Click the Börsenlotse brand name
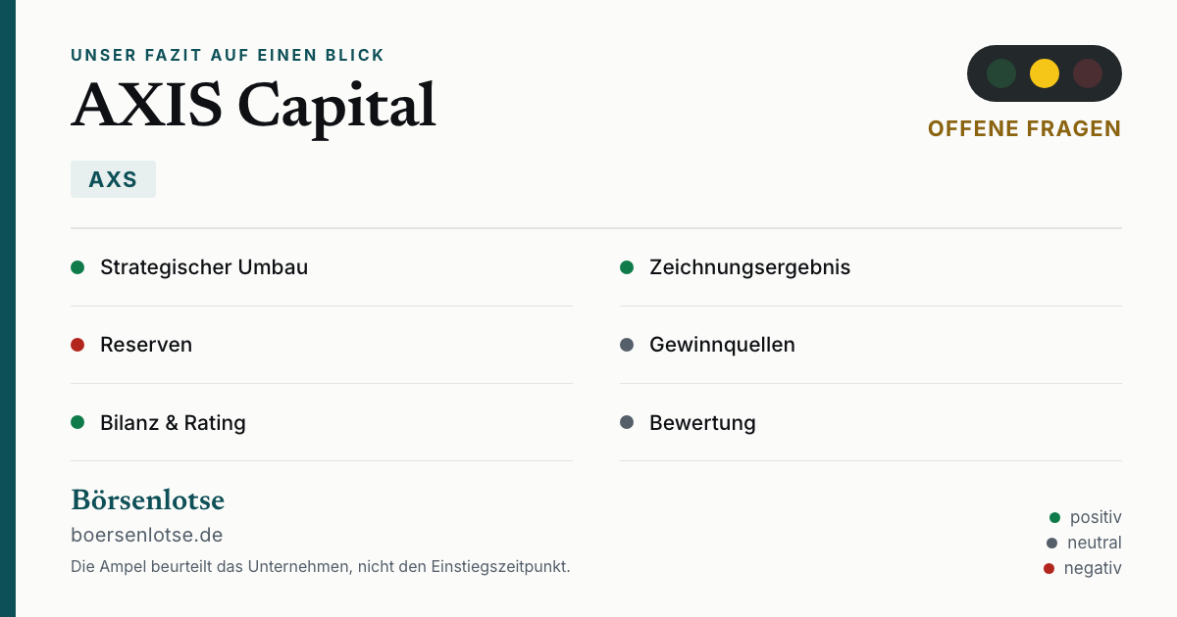Viewport: 1177px width, 617px height. (148, 499)
